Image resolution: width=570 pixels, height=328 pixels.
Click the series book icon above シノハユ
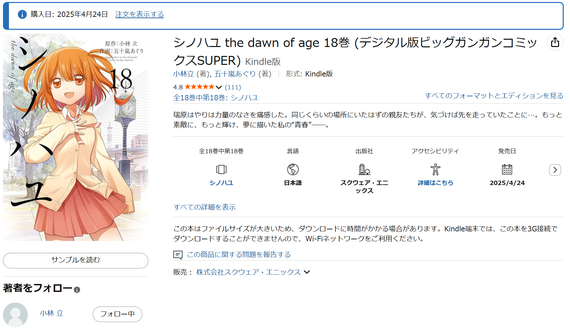pyautogui.click(x=221, y=169)
